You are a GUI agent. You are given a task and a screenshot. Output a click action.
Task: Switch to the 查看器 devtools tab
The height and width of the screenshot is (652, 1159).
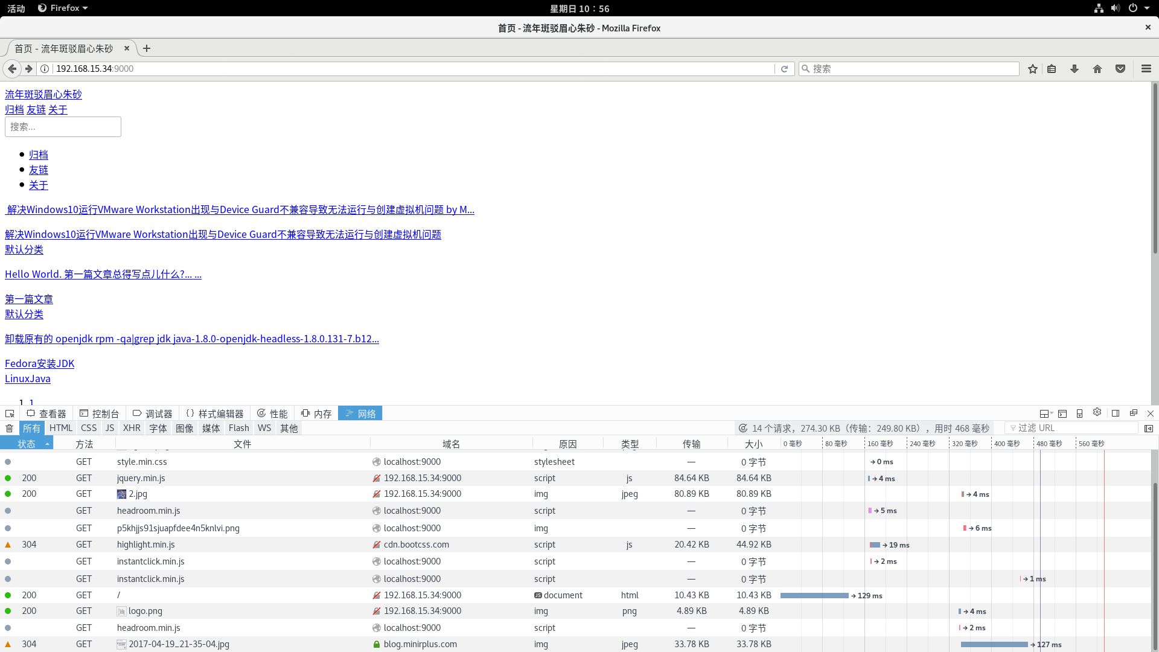46,414
